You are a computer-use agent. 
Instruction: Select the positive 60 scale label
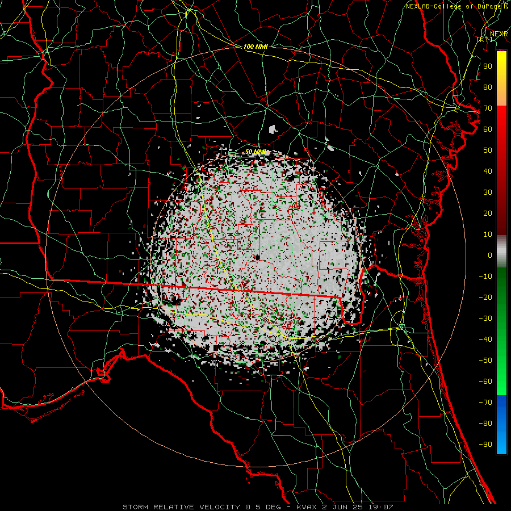488,129
